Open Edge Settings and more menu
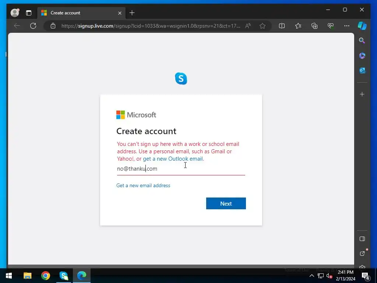377x283 pixels. (347, 26)
